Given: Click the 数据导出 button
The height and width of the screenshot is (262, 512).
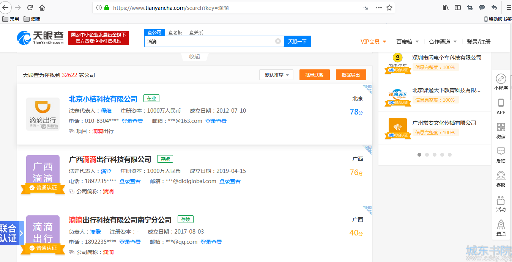Looking at the screenshot, I should [351, 75].
